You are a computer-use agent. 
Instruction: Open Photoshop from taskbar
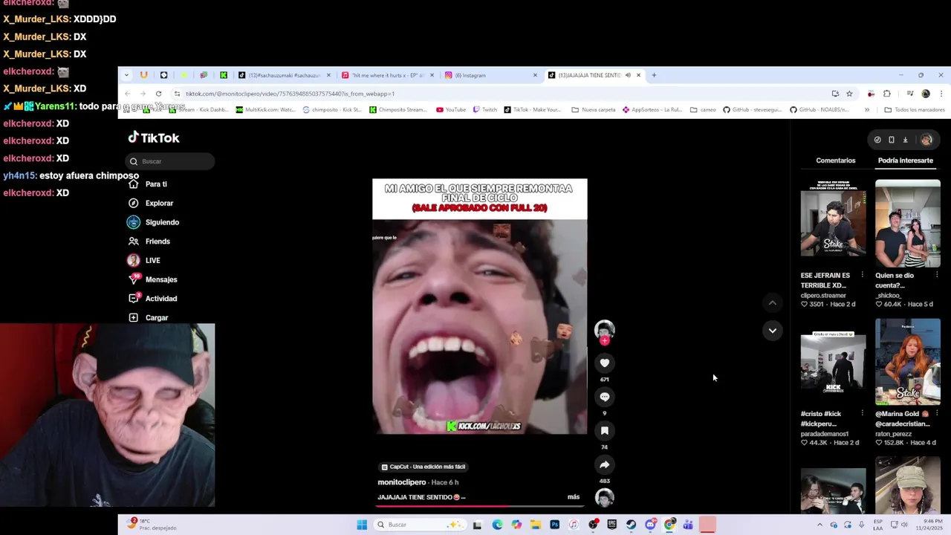[x=554, y=525]
